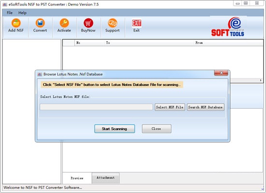266x193 pixels.
Task: Open Activate key icon in toolbar
Action: (x=64, y=23)
